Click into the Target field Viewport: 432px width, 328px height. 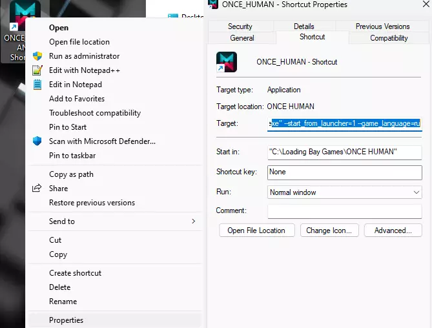tap(344, 124)
